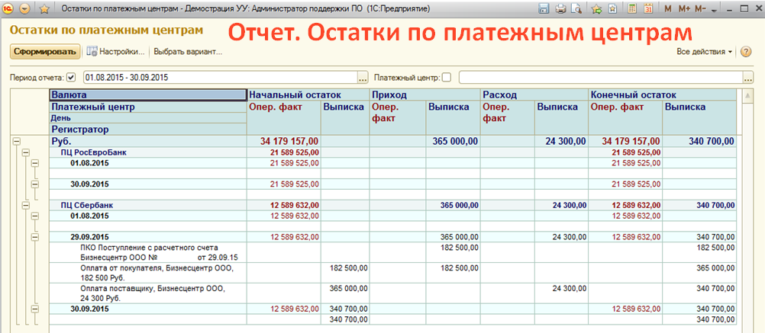The image size is (765, 333).
Task: Uncheck the Период отчета checkbox
Action: click(x=71, y=77)
